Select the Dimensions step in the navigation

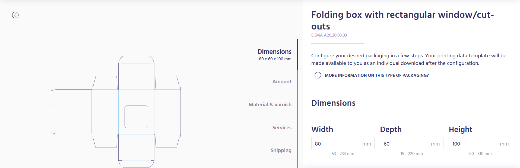(274, 52)
